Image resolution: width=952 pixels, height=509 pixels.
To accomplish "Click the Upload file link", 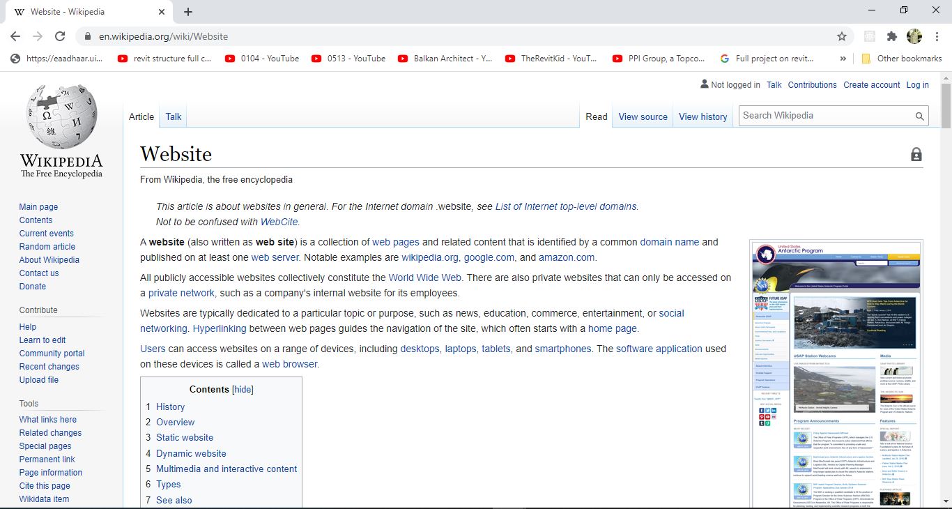I will coord(39,380).
